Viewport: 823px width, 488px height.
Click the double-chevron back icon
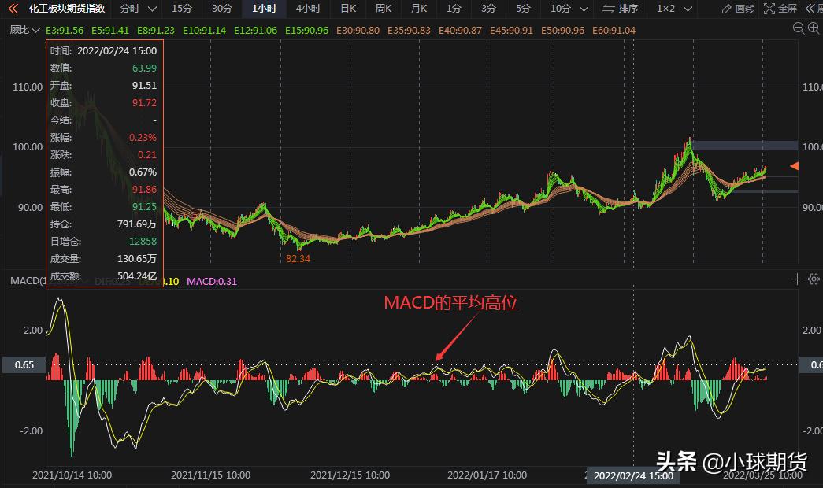pos(13,9)
